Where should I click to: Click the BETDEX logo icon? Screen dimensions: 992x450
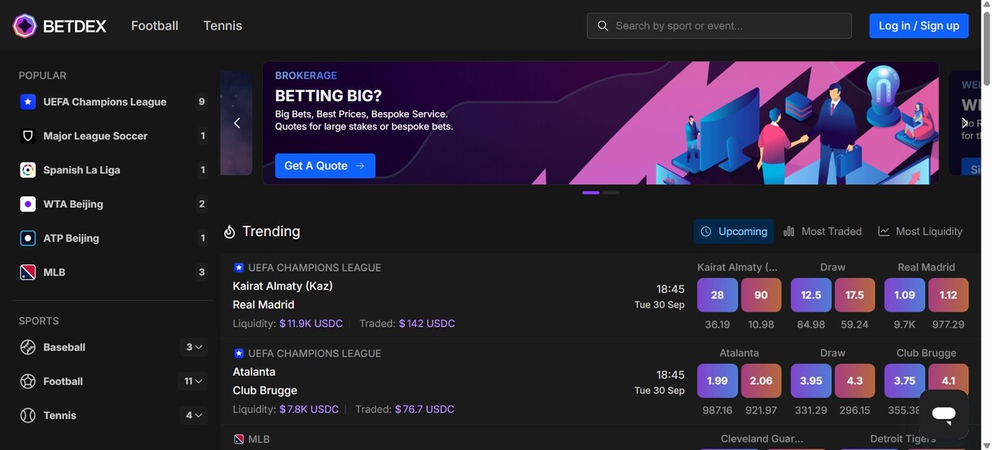pyautogui.click(x=24, y=26)
